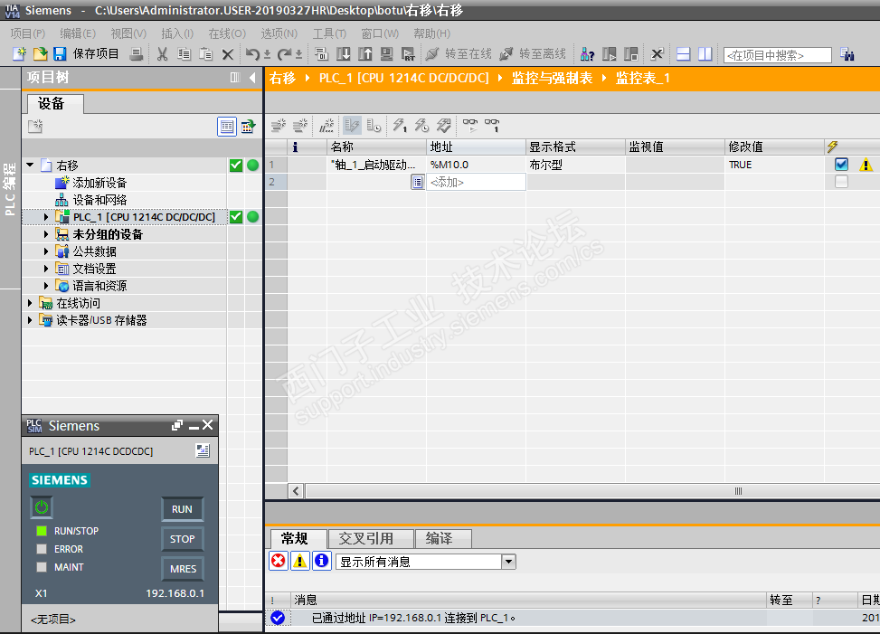Toggle the PLCSIM green power button
The image size is (880, 634).
[x=42, y=507]
